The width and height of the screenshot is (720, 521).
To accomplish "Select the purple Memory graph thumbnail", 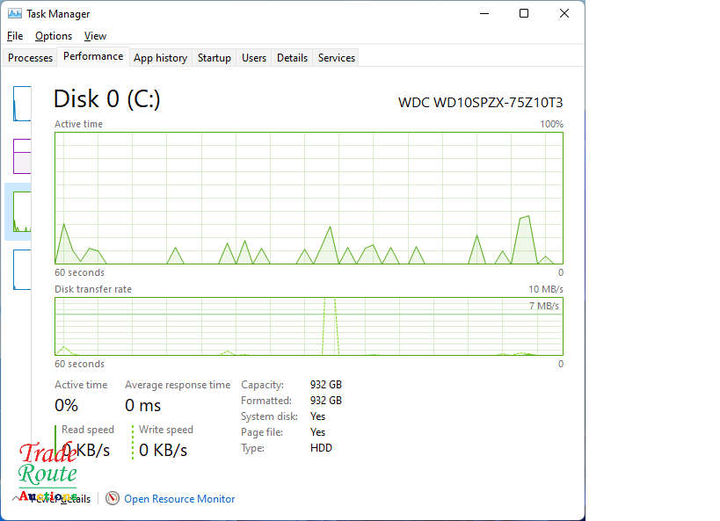I will pos(21,156).
